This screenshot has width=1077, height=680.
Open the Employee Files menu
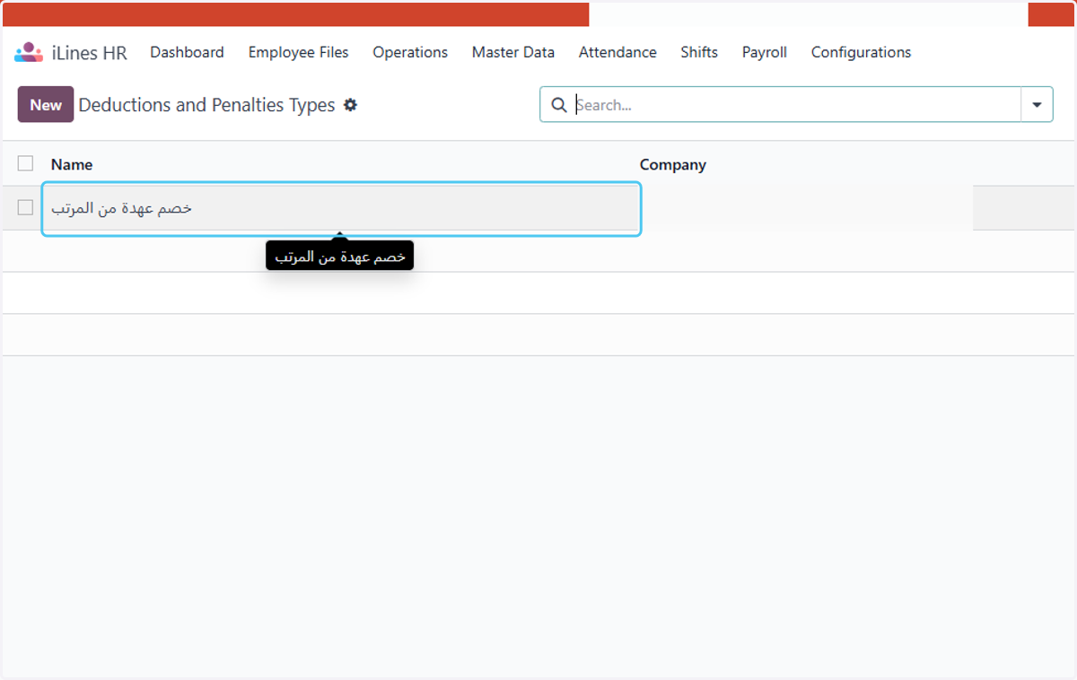click(298, 52)
